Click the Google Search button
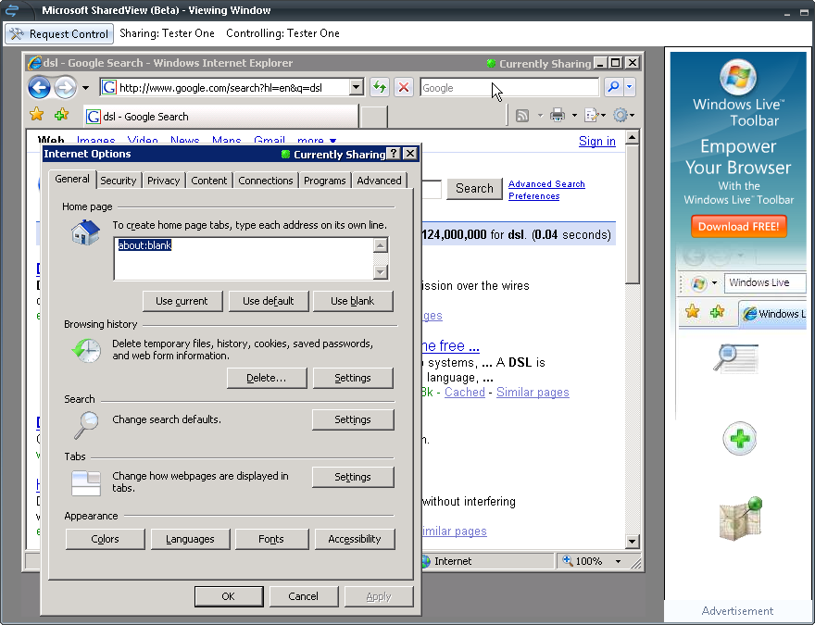The width and height of the screenshot is (815, 625). pyautogui.click(x=474, y=188)
